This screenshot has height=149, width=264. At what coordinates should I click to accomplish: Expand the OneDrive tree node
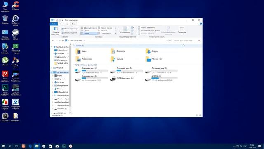52,68
